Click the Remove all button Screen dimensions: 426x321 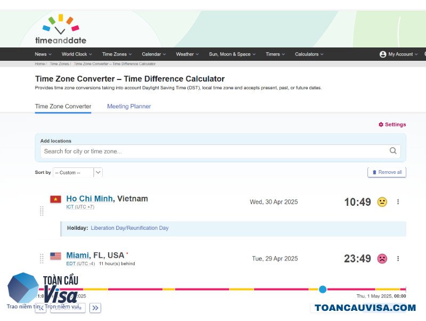pyautogui.click(x=387, y=172)
